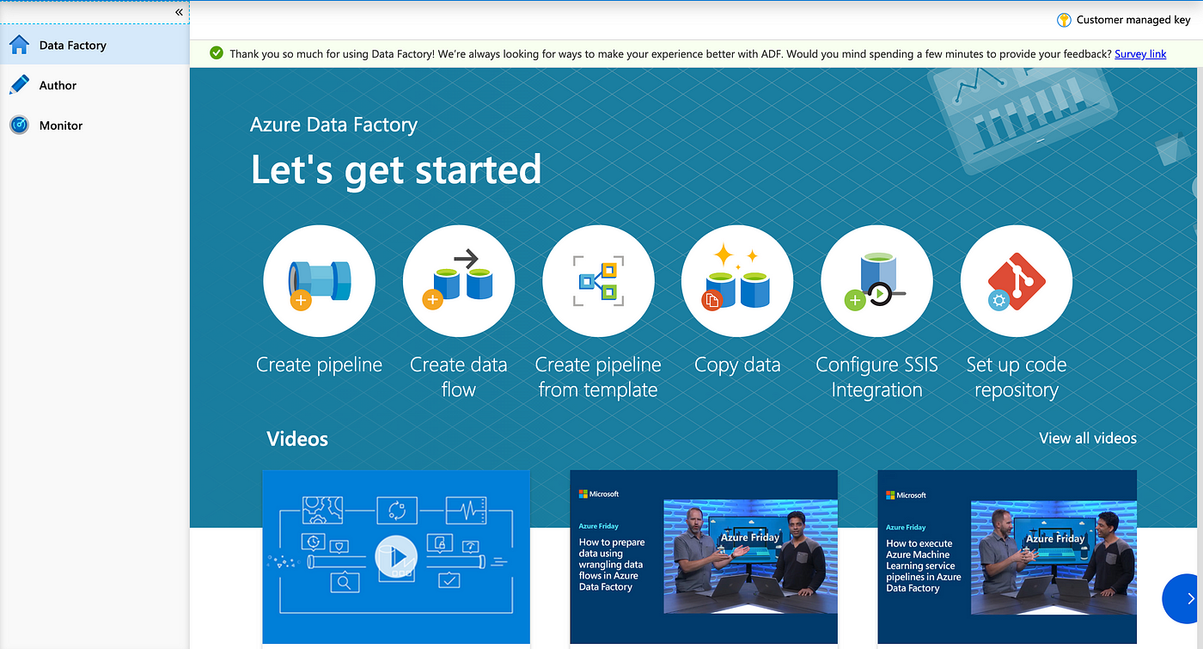The image size is (1203, 649).
Task: Click the Create data flow icon
Action: (x=459, y=281)
